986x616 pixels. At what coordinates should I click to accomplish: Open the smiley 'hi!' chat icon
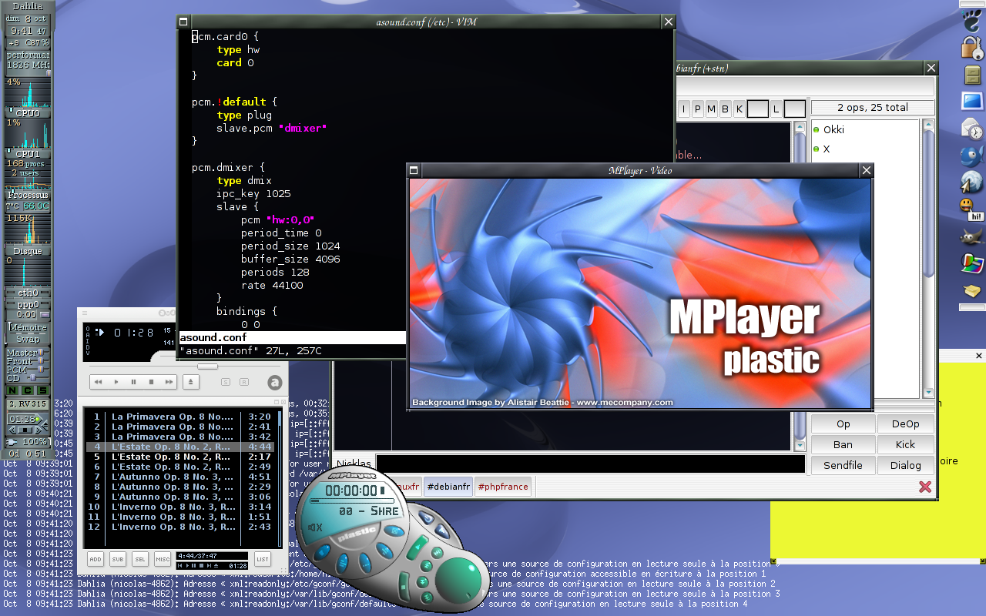click(971, 209)
